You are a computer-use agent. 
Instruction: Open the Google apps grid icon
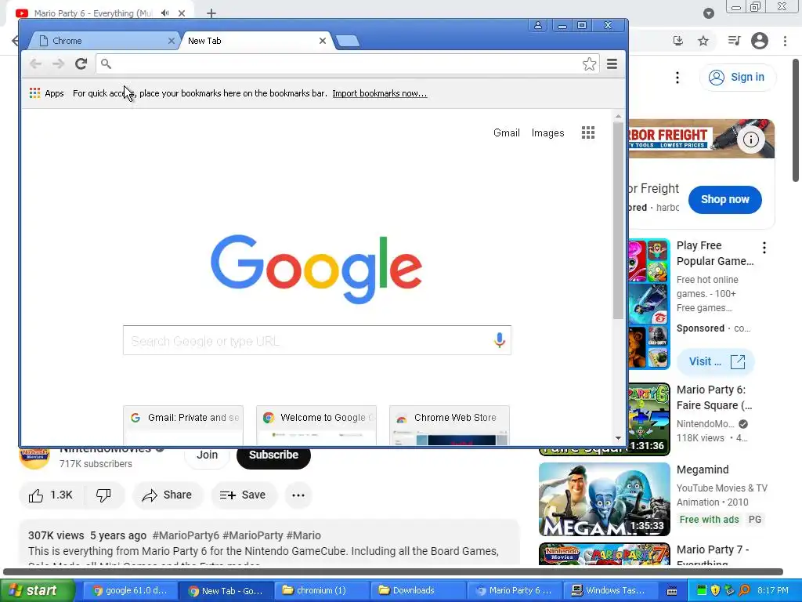click(x=588, y=132)
